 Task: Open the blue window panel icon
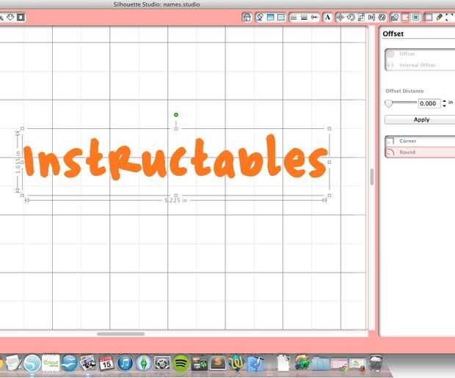(x=270, y=18)
